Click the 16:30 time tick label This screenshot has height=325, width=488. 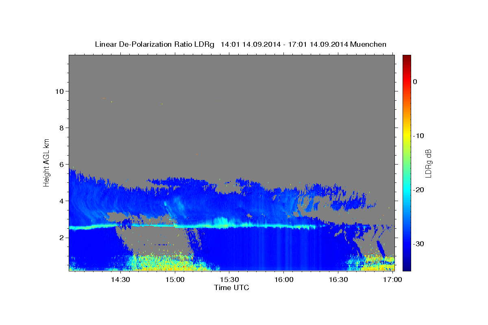coord(338,280)
